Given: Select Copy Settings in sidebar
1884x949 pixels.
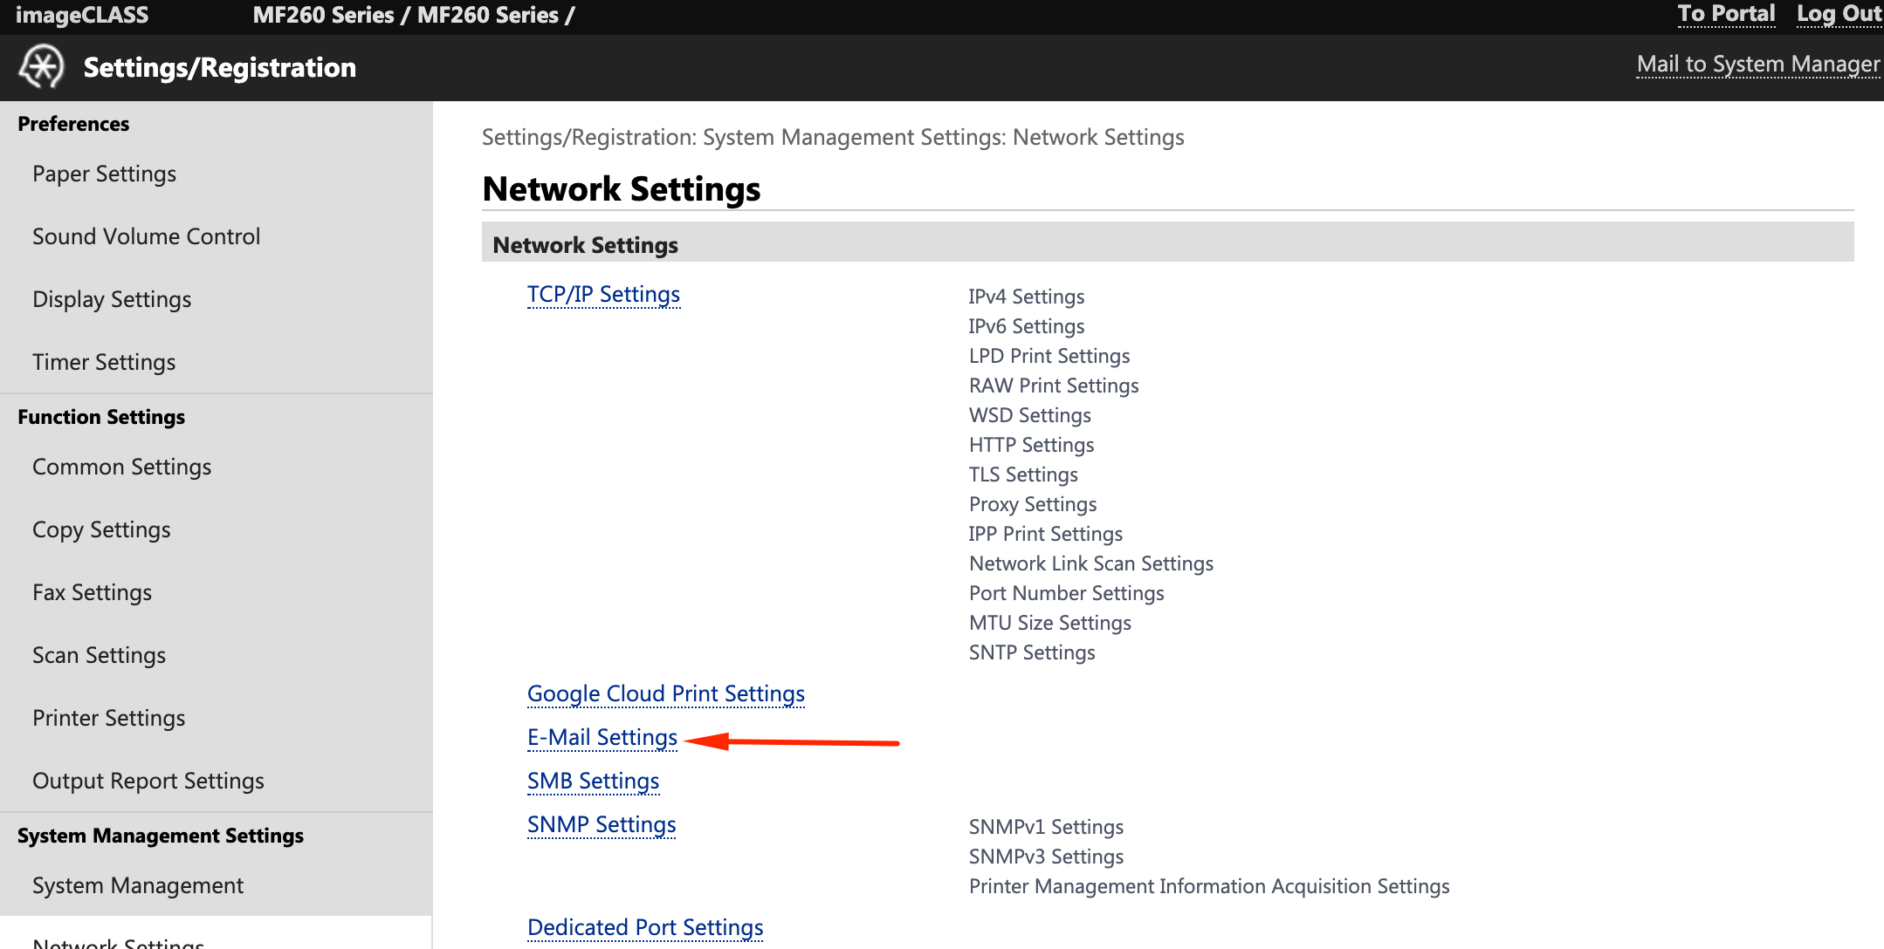Looking at the screenshot, I should point(101,529).
